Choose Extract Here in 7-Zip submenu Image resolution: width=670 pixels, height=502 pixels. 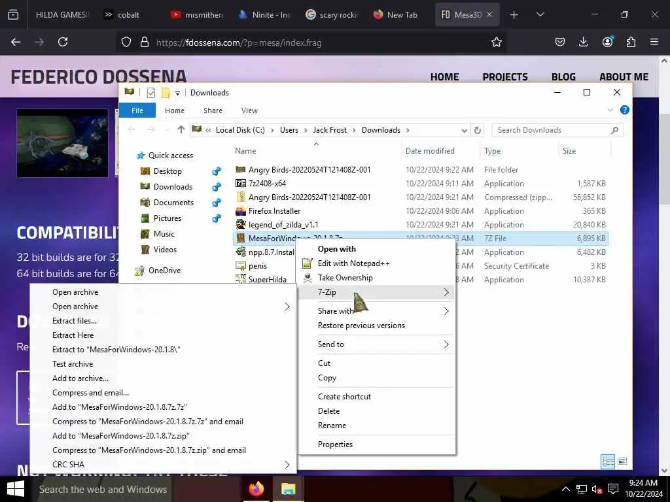[73, 335]
